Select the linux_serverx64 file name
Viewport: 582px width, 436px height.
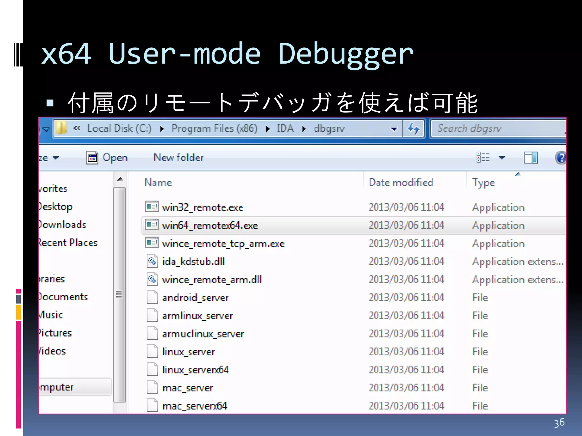pos(195,370)
